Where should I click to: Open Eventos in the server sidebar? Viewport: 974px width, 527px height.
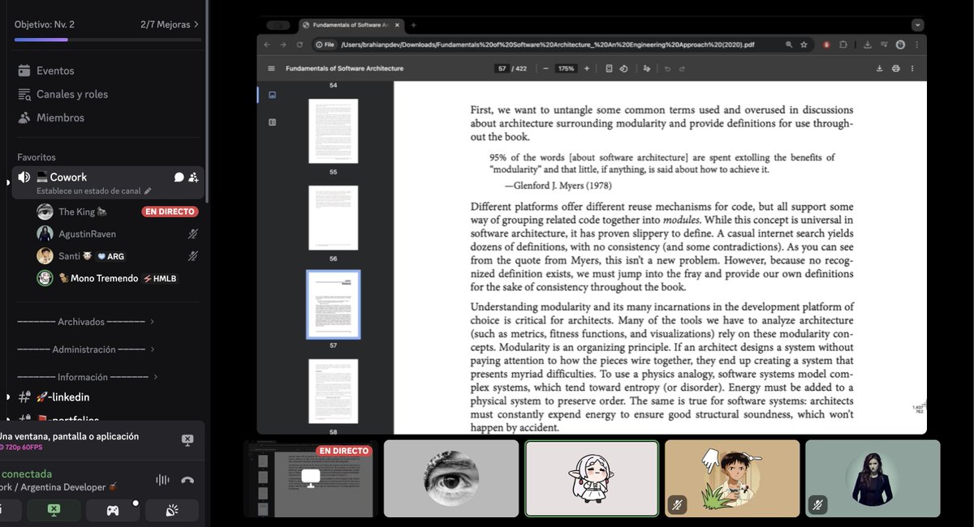pyautogui.click(x=55, y=71)
